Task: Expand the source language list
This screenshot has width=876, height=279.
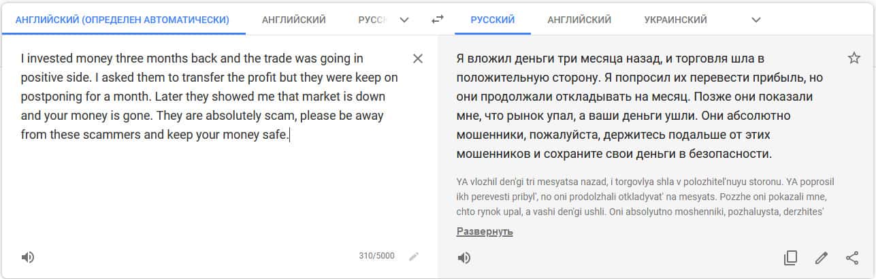Action: point(404,20)
